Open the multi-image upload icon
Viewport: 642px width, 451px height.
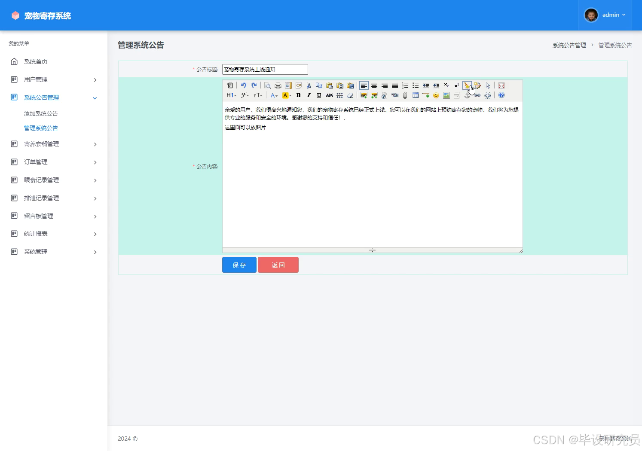pyautogui.click(x=374, y=95)
